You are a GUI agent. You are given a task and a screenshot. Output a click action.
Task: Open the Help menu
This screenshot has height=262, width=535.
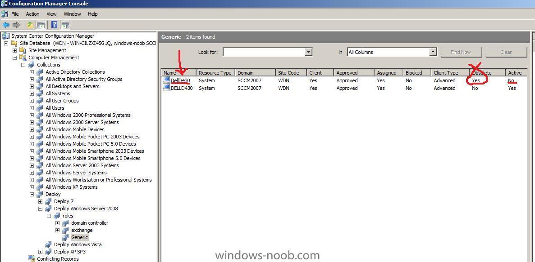point(93,14)
